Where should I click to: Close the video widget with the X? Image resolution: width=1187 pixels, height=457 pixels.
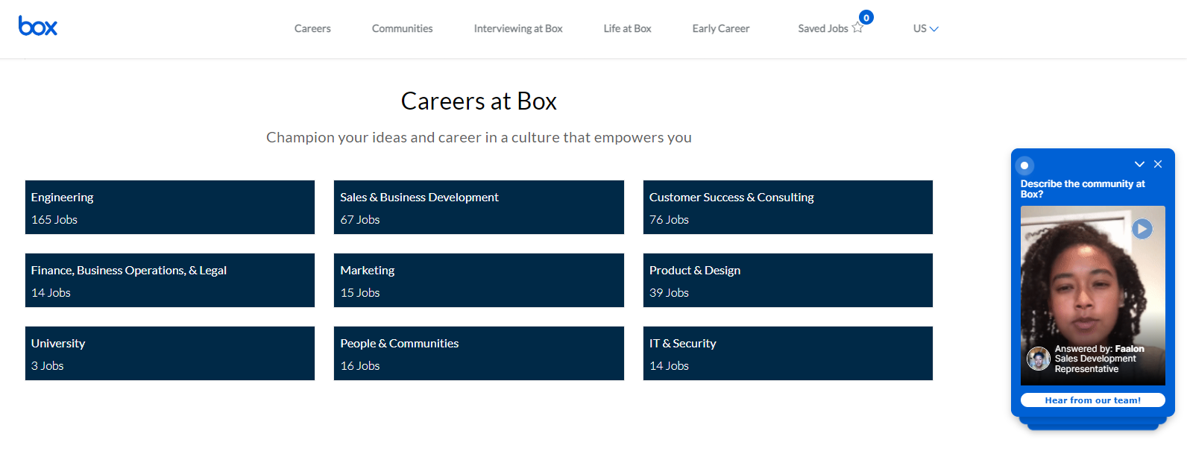pos(1158,164)
